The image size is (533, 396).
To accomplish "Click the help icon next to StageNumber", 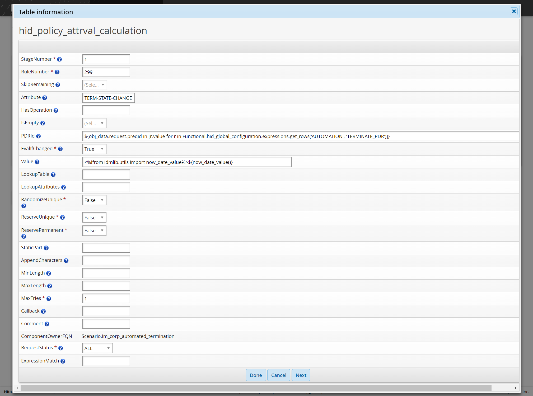I will coord(59,59).
